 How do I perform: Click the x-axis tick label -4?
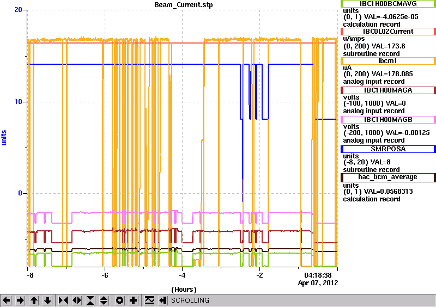tap(181, 275)
